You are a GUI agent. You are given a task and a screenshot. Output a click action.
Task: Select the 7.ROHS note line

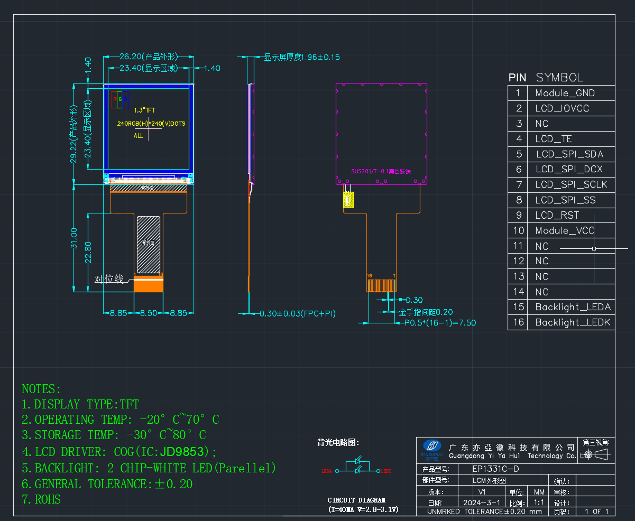41,499
